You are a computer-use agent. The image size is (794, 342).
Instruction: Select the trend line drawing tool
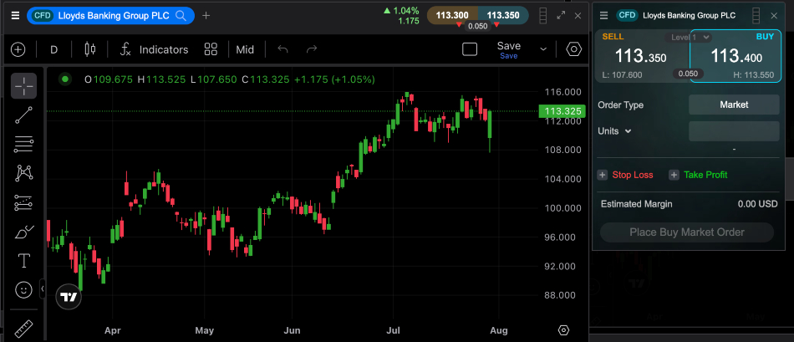pyautogui.click(x=23, y=115)
